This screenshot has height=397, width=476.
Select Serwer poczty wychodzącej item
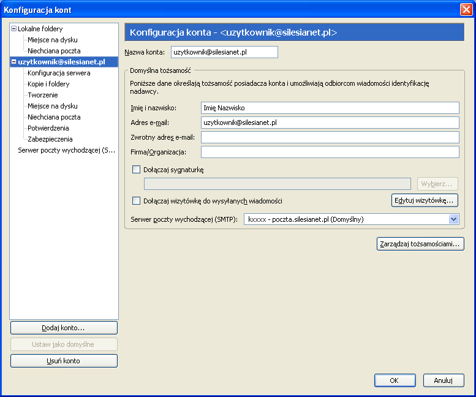pos(67,150)
